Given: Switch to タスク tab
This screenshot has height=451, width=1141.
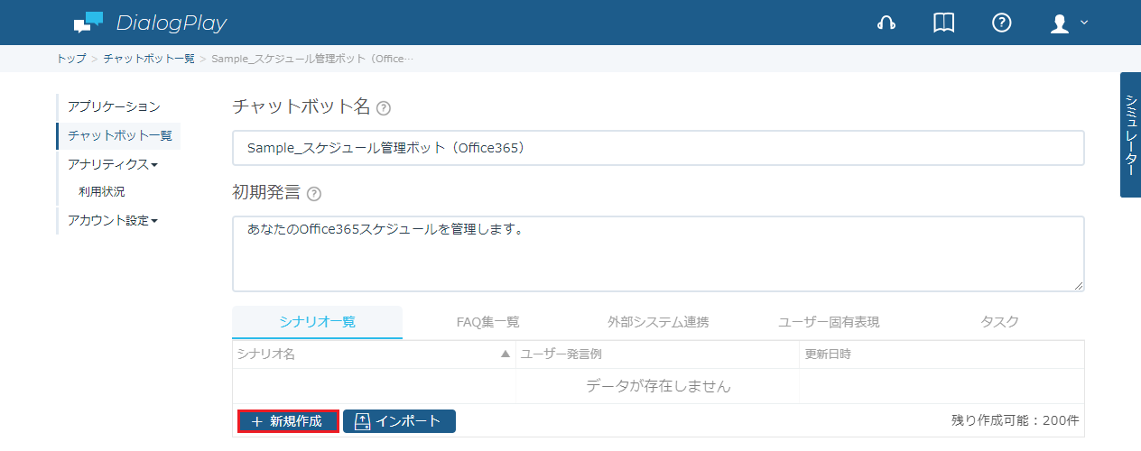Looking at the screenshot, I should coord(999,322).
